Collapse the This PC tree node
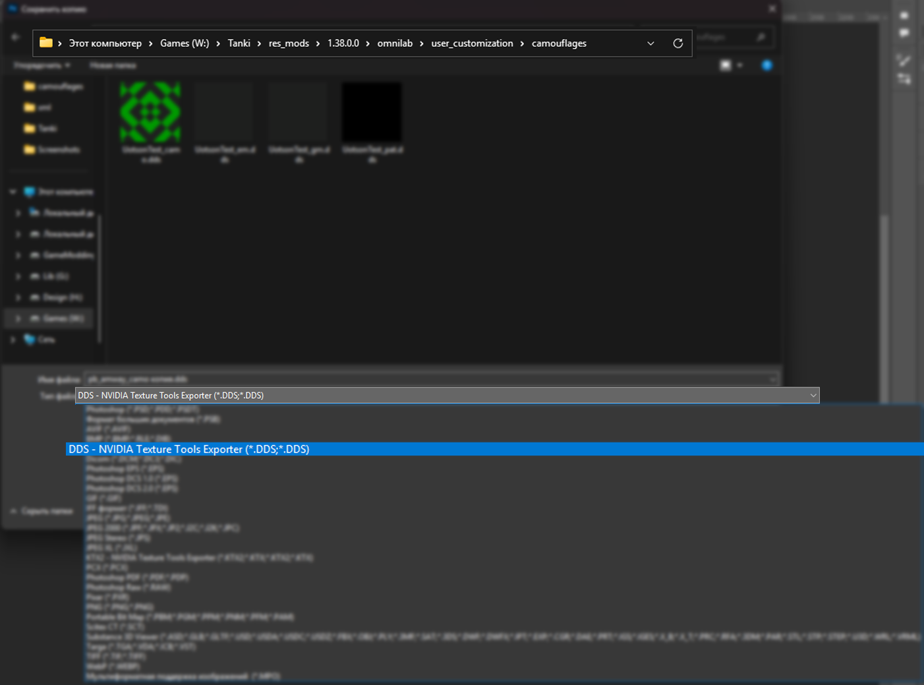Viewport: 924px width, 685px height. click(13, 192)
